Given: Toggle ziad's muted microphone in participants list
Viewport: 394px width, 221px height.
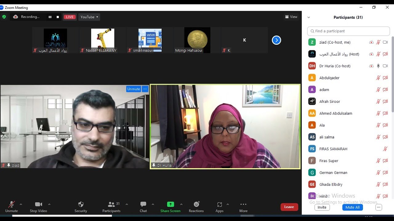Looking at the screenshot, I should 378,42.
